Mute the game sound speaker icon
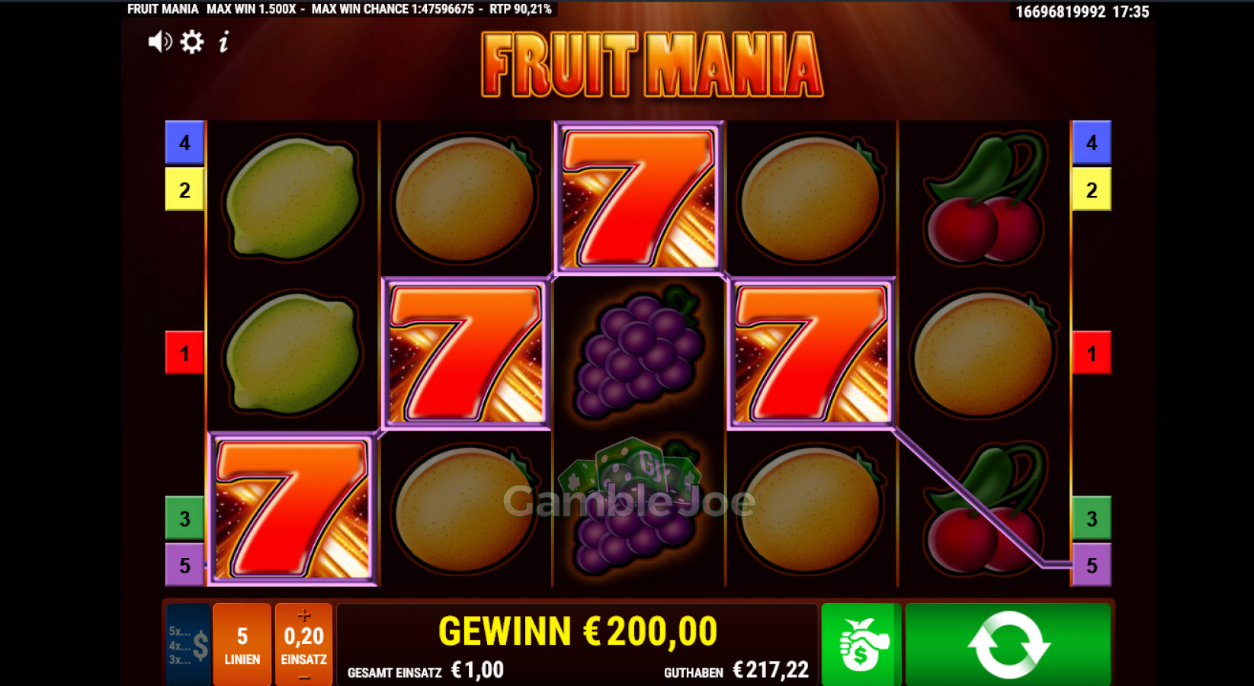 159,42
